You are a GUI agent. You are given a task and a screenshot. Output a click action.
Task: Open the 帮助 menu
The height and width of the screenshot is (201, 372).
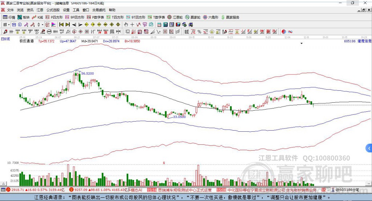pos(112,10)
